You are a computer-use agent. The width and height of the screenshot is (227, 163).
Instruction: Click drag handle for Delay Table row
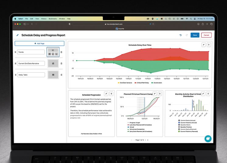[16, 75]
